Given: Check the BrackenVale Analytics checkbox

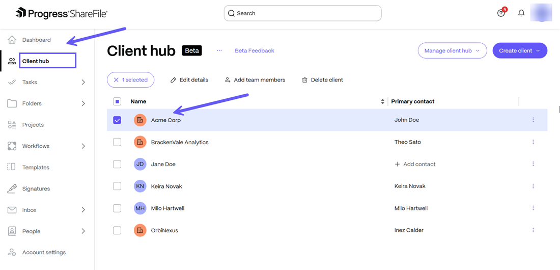Looking at the screenshot, I should point(117,142).
